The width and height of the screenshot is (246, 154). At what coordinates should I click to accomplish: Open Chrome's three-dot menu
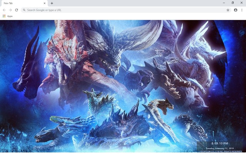click(x=242, y=10)
